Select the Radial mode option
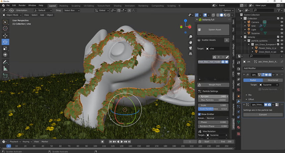This screenshot has width=285, height=153. (253, 80)
